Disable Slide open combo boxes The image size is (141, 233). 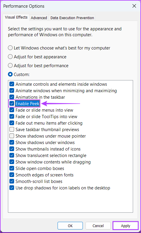pyautogui.click(x=12, y=168)
